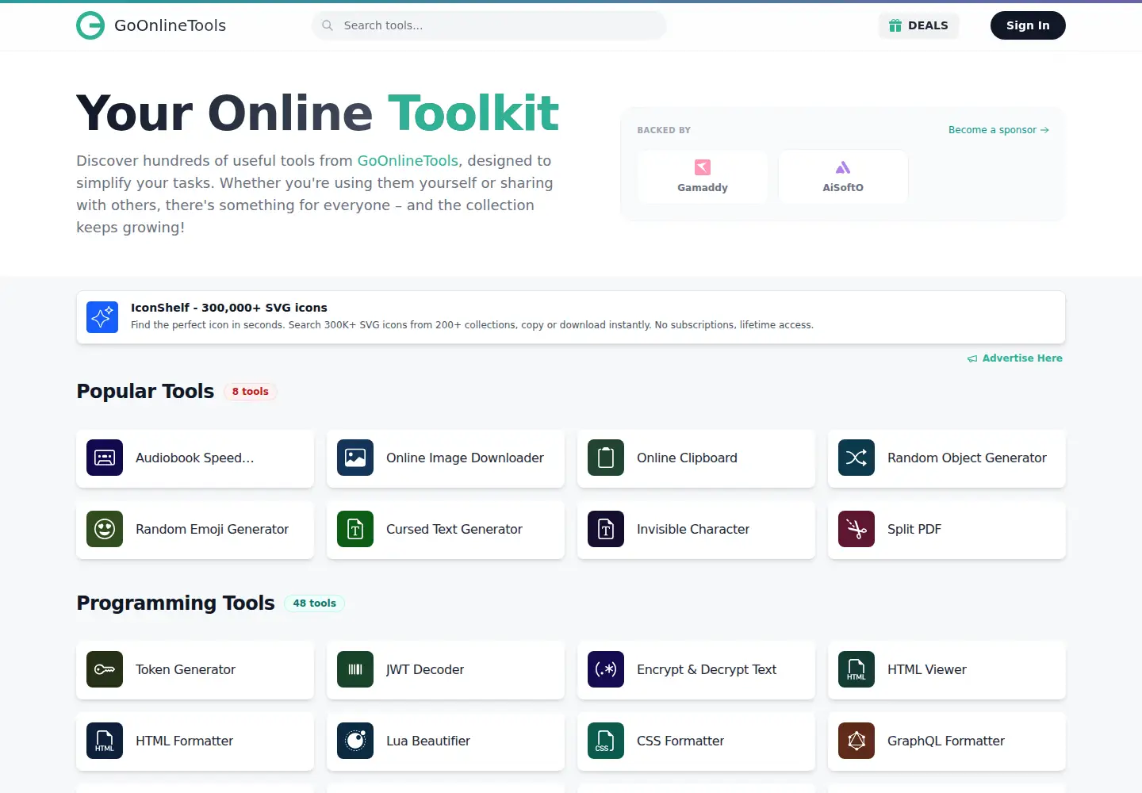Click the GoOnlineTools logo icon
This screenshot has height=793, width=1142.
point(90,25)
